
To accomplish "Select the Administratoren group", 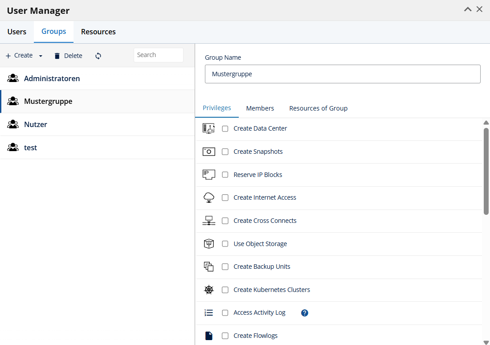I will [97, 78].
